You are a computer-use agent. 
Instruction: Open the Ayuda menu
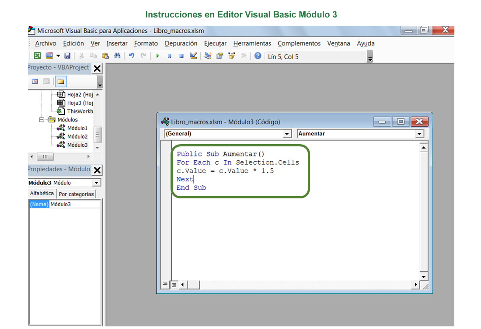point(366,44)
